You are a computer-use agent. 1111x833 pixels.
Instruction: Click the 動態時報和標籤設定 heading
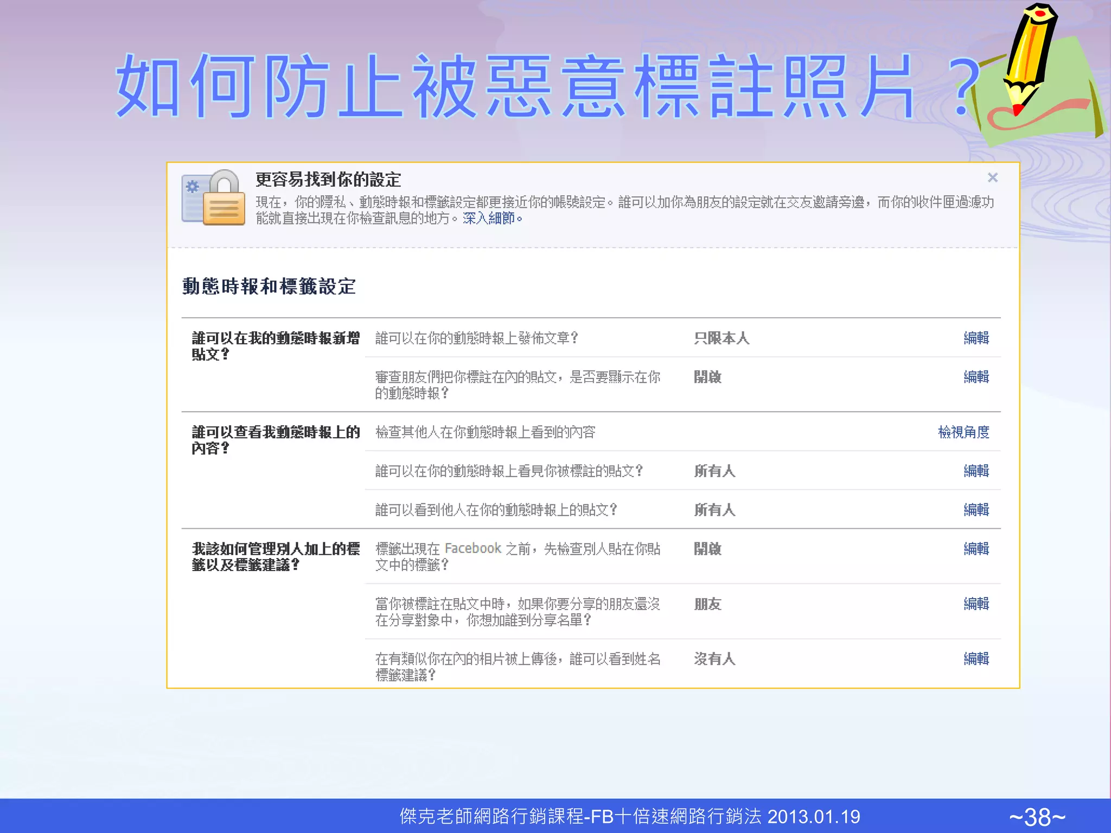click(269, 286)
